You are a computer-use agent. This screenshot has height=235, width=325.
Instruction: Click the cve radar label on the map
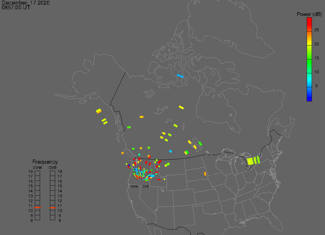[145, 186]
